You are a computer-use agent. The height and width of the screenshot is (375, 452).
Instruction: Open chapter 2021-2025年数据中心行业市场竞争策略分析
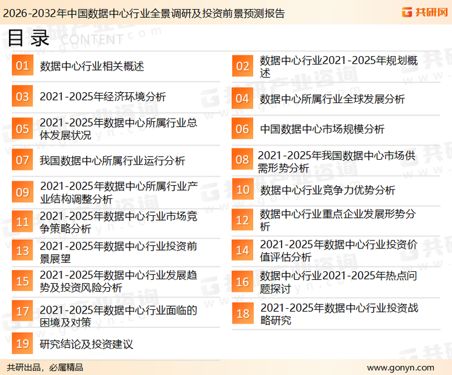click(118, 222)
